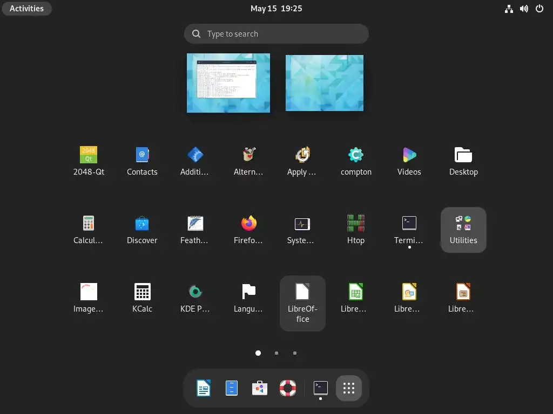Open the clock calendar at May 15 19:25
This screenshot has height=414, width=553.
click(x=276, y=9)
